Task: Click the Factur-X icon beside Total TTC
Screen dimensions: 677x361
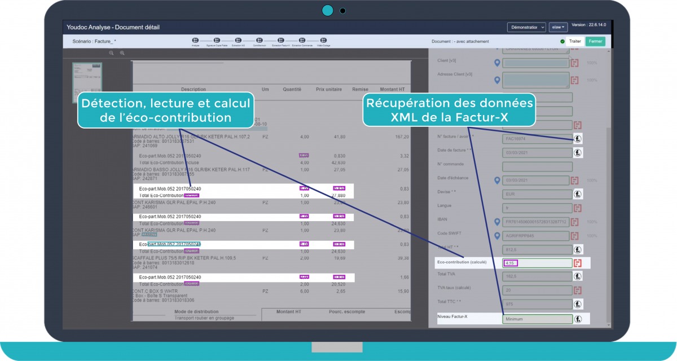Action: 578,304
